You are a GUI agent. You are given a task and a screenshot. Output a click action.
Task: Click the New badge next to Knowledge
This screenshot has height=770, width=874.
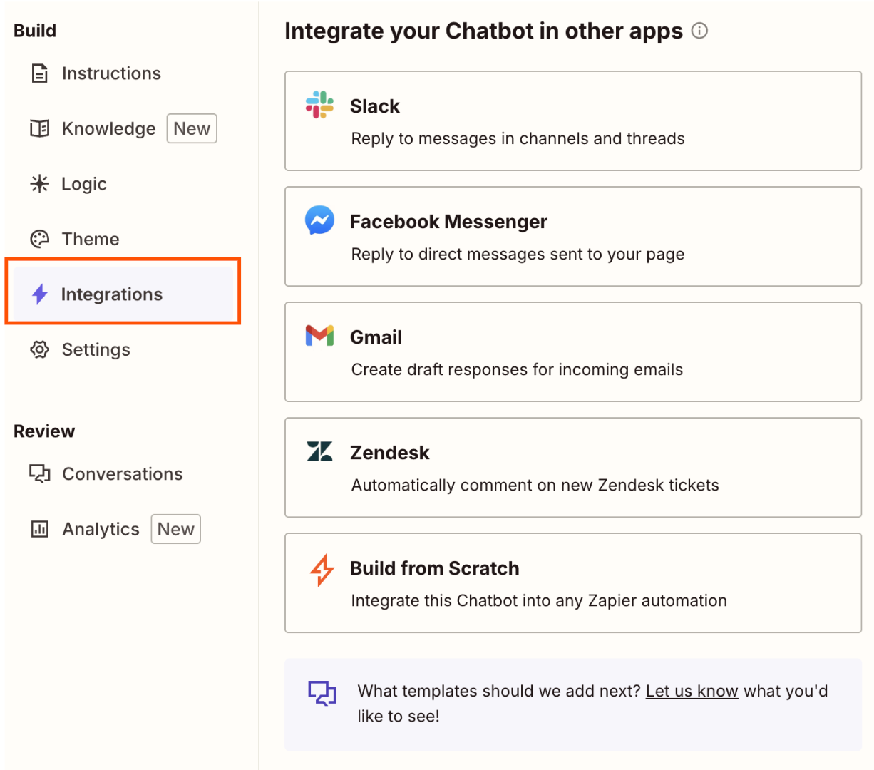(192, 128)
